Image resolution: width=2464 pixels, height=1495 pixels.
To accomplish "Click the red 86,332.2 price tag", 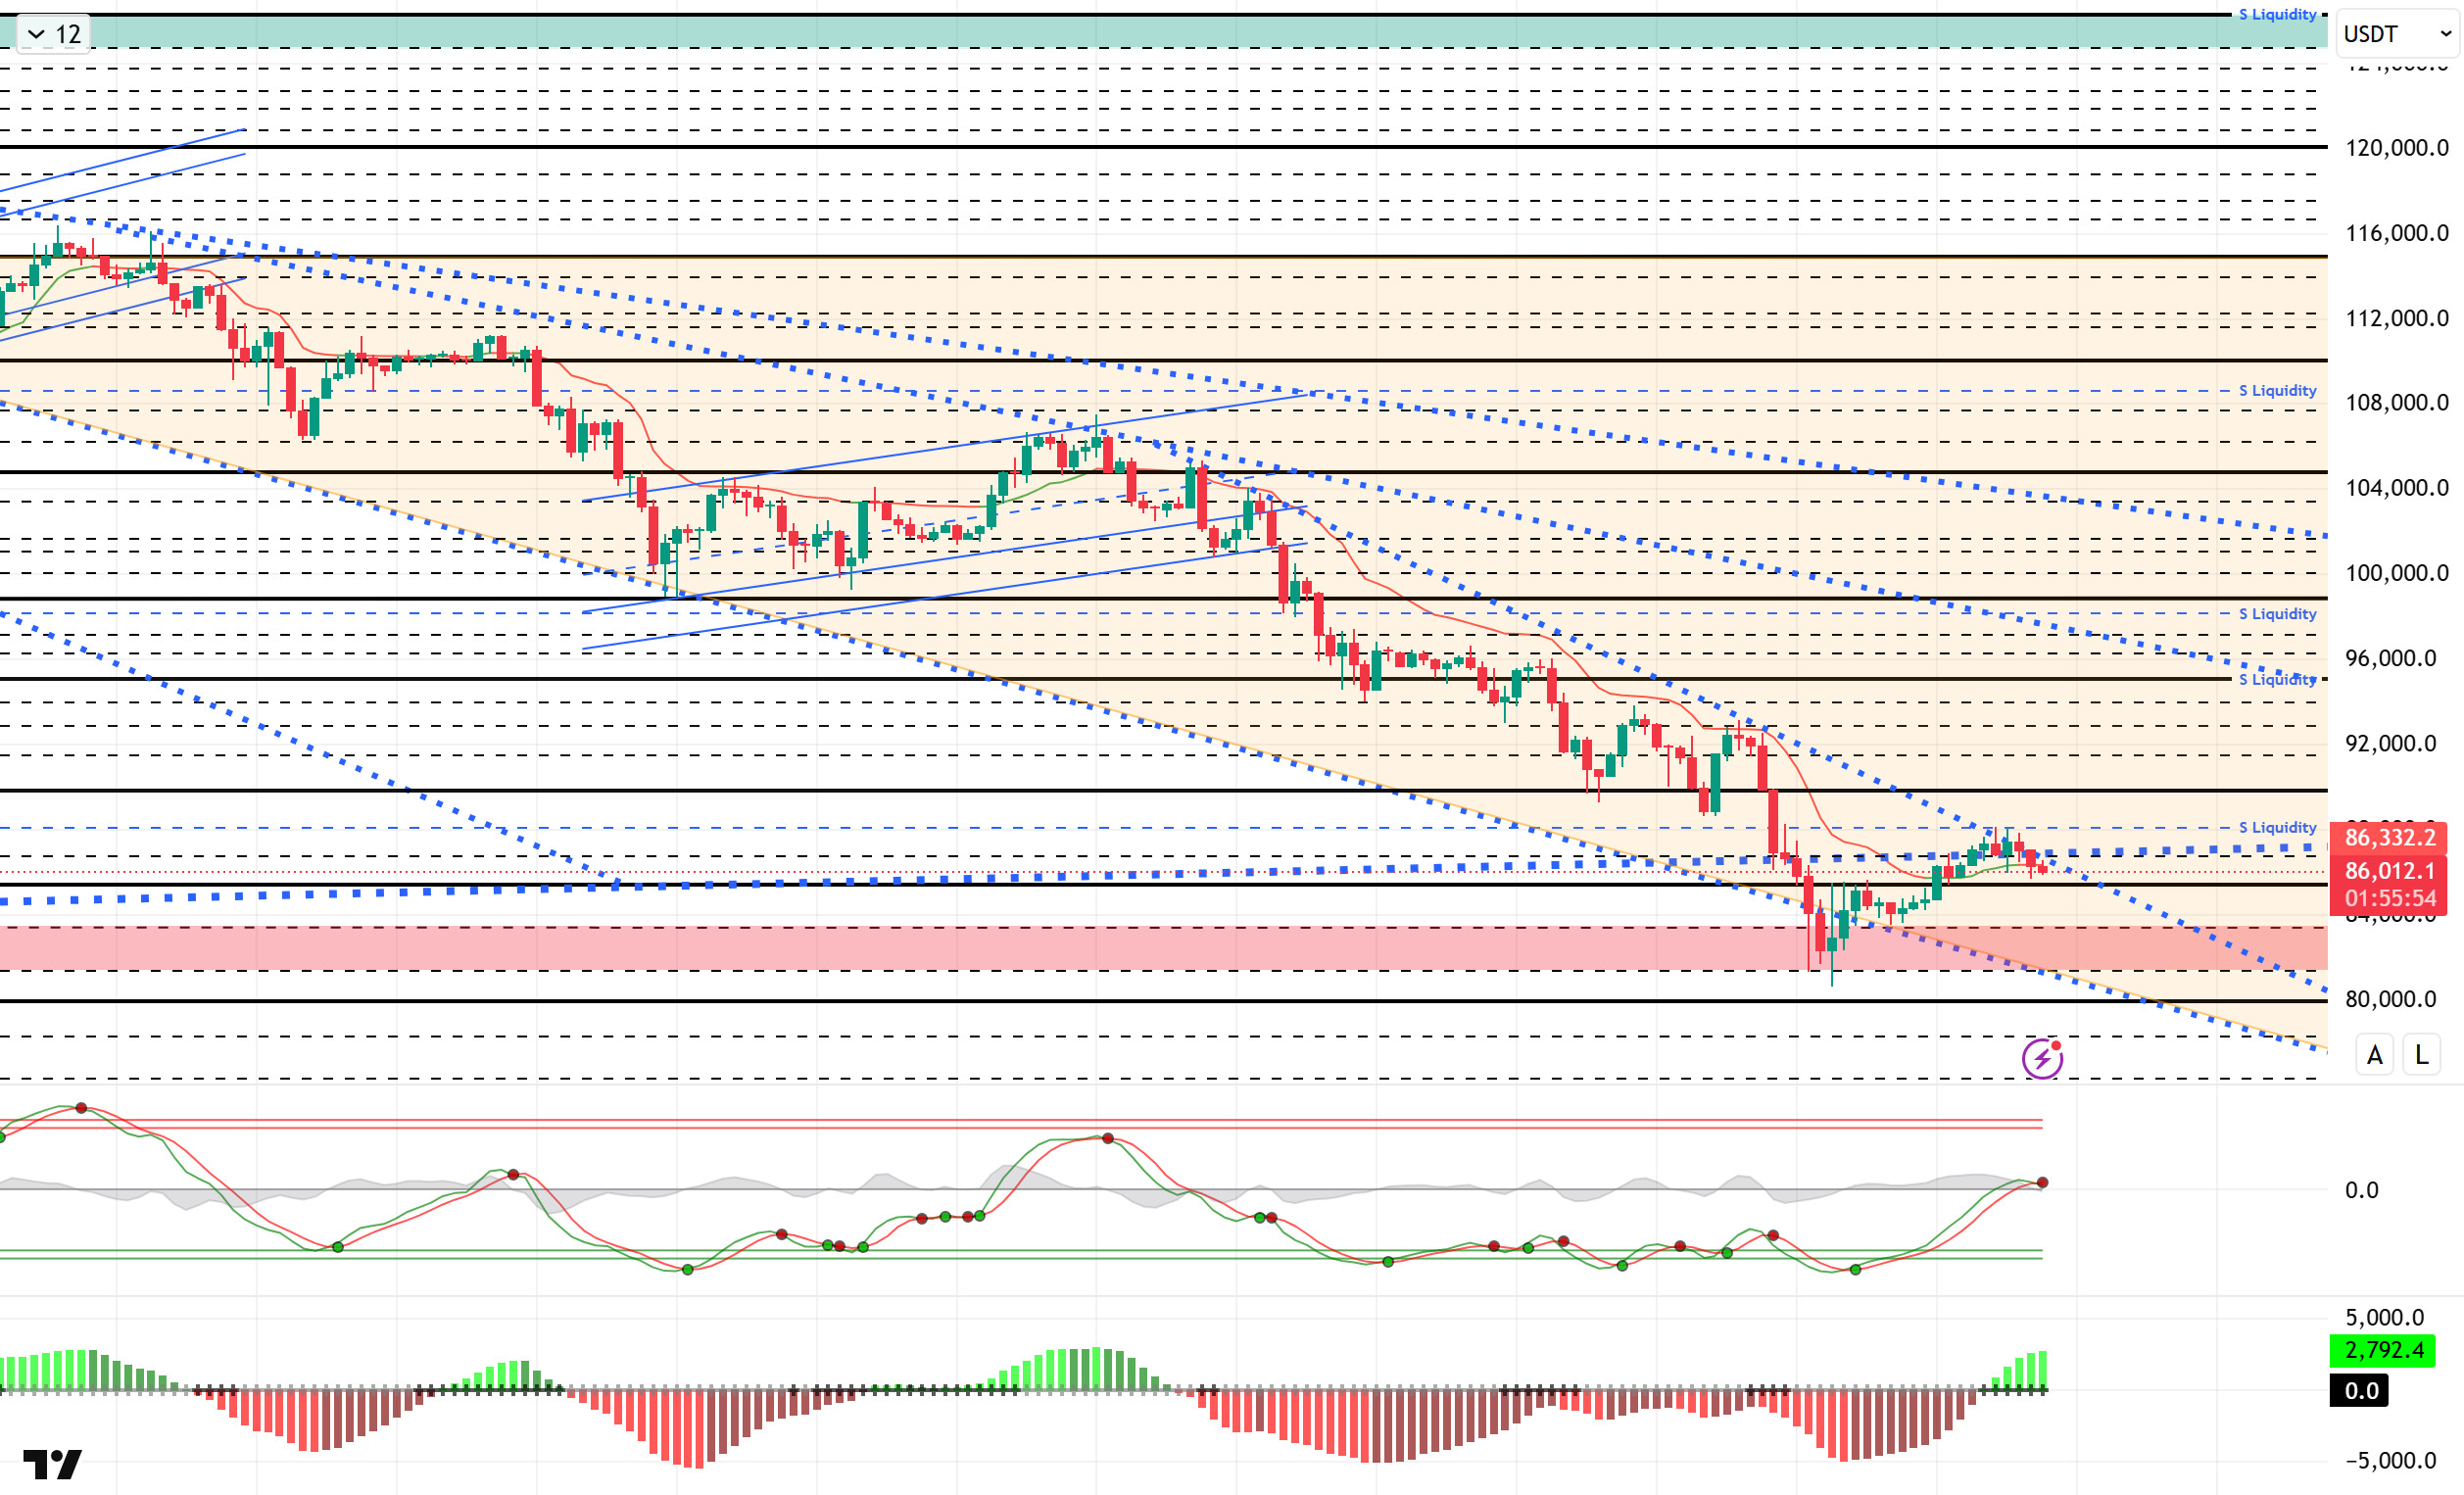I will click(x=2389, y=837).
